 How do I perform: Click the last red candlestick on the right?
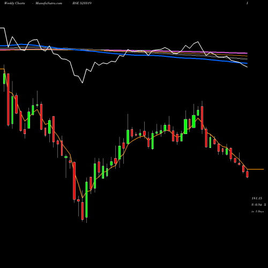(247, 174)
